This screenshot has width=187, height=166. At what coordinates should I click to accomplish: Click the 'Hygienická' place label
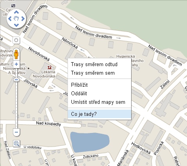[126, 56]
